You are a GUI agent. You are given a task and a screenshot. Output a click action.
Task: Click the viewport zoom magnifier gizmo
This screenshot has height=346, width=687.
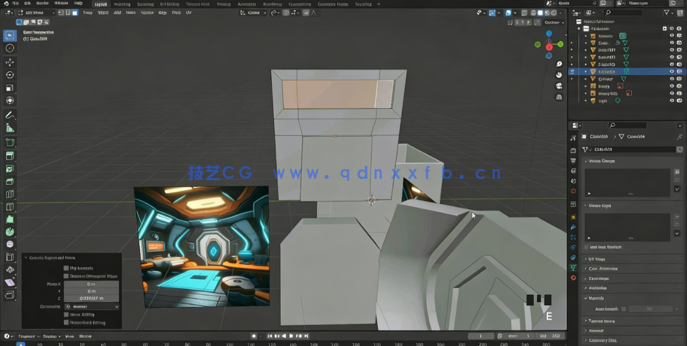pos(559,64)
